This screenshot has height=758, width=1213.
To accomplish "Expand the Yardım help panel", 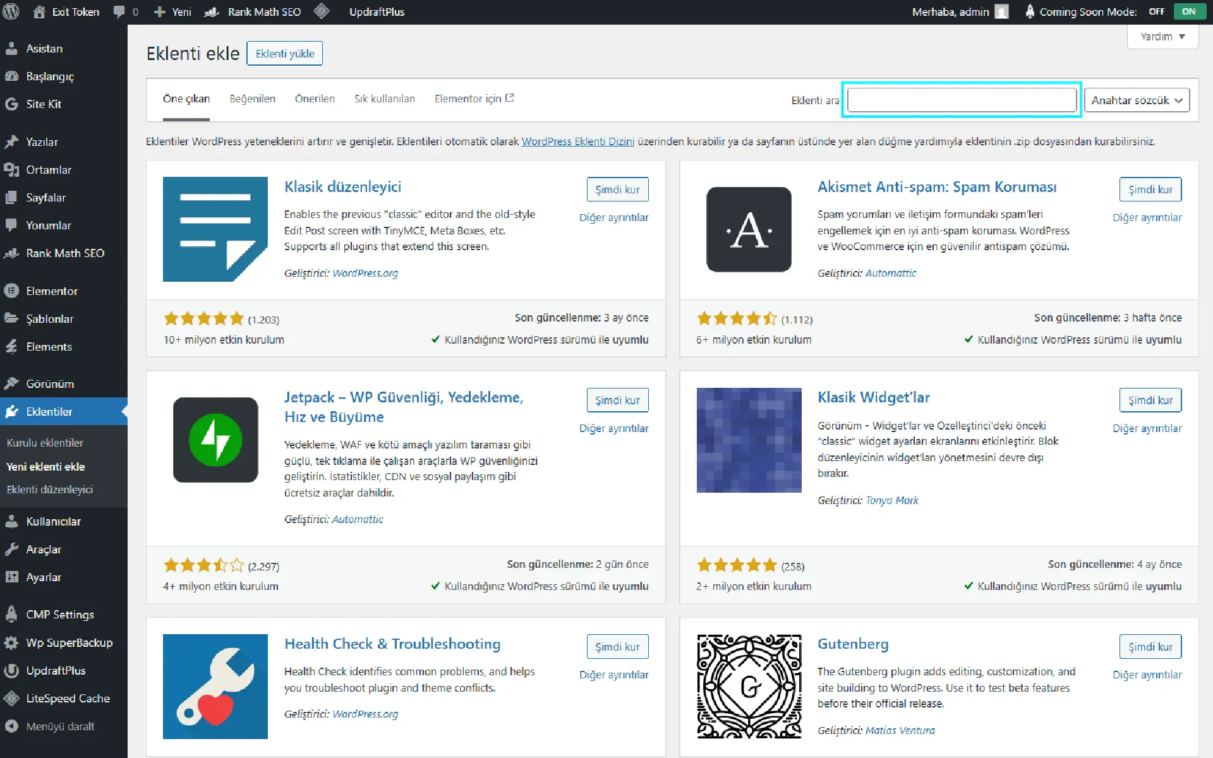I will pyautogui.click(x=1162, y=37).
